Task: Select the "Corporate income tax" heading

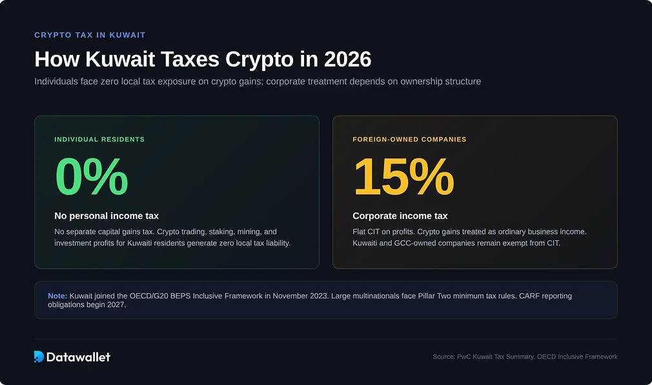Action: pos(400,216)
